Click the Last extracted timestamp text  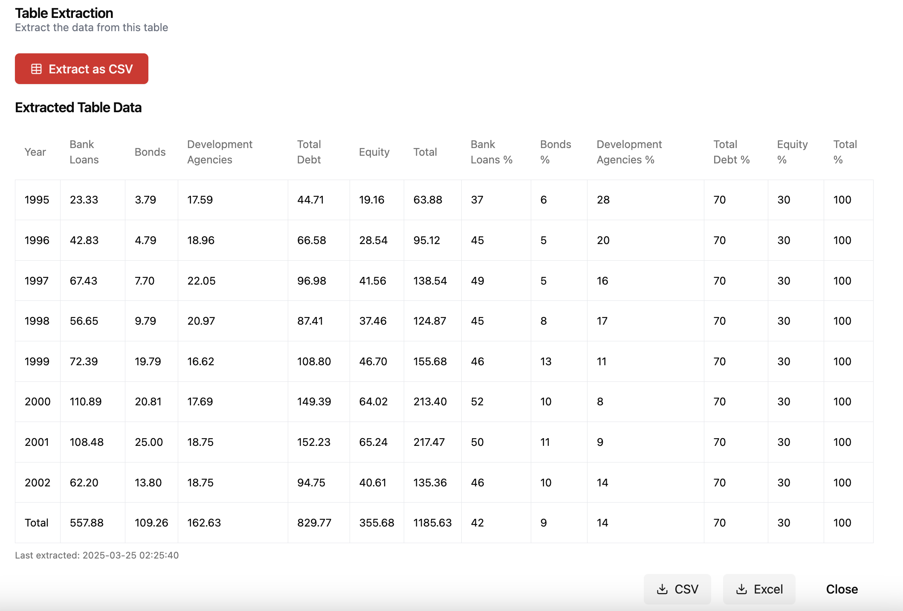click(x=97, y=555)
